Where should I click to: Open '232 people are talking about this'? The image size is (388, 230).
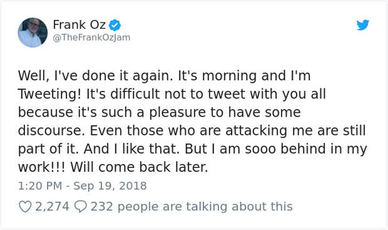click(x=191, y=206)
